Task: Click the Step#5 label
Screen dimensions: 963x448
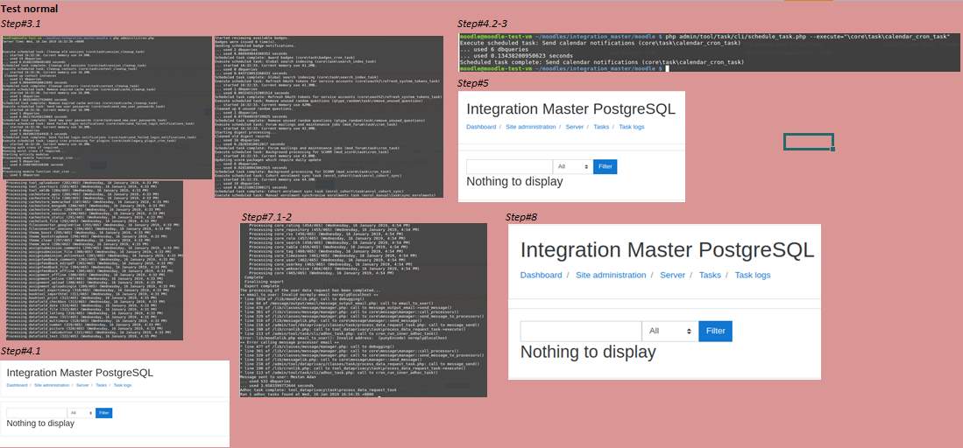Action: [473, 83]
